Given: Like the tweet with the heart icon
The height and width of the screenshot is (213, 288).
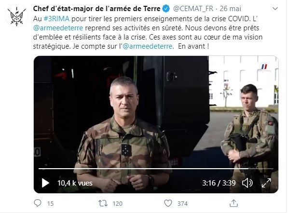Looking at the screenshot, I should pos(168,203).
